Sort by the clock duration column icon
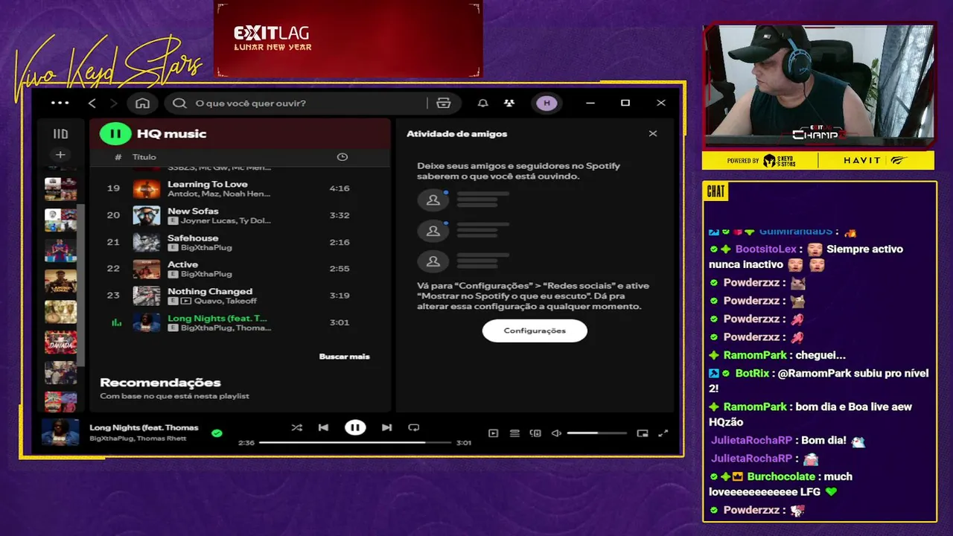This screenshot has height=536, width=953. point(342,157)
